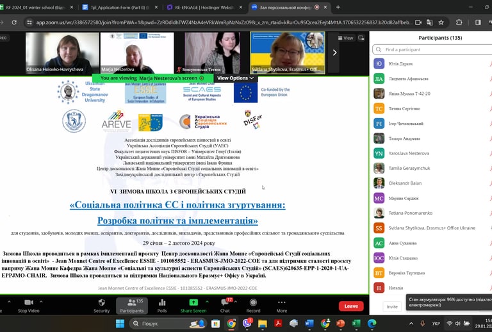The width and height of the screenshot is (492, 332).
Task: Expand audio options caret at toolbar left
Action: [9, 302]
